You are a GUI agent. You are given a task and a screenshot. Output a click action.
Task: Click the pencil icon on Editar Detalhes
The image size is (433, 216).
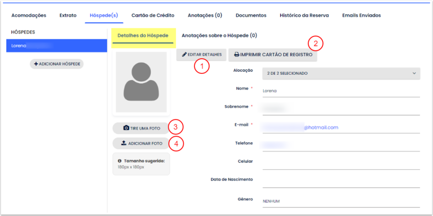[x=184, y=55]
